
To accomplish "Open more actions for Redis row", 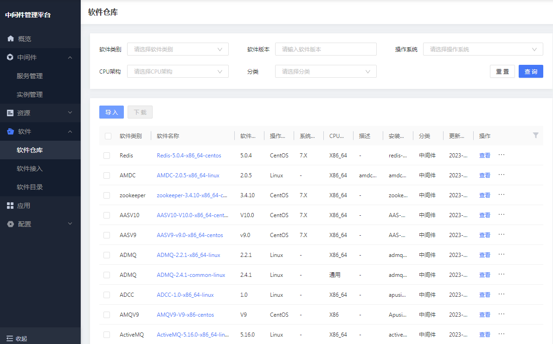I will tap(501, 155).
